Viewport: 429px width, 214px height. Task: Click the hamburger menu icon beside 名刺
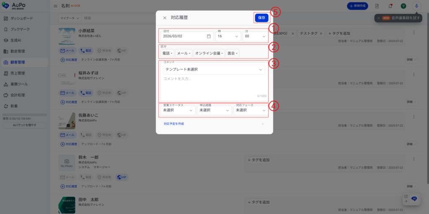click(x=56, y=6)
